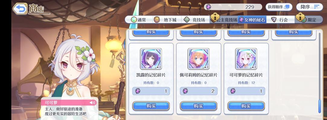Buy 凯露的记忆碎片 with 购买 button
The width and height of the screenshot is (327, 120).
coord(151,106)
